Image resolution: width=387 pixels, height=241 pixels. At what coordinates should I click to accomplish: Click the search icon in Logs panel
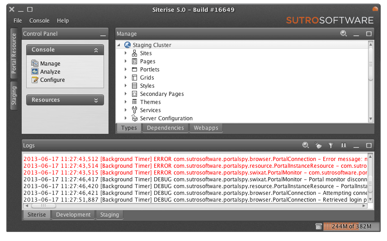tap(306, 145)
